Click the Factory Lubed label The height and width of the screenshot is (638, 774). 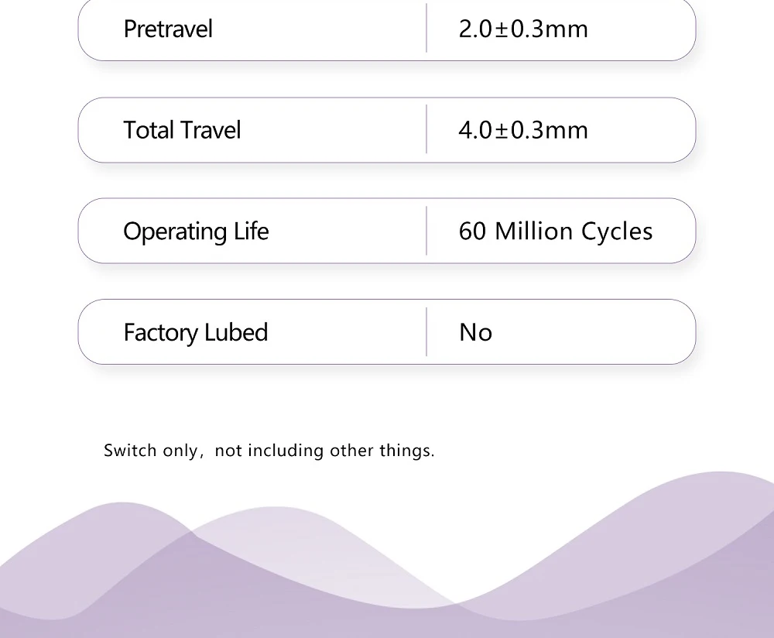[196, 332]
